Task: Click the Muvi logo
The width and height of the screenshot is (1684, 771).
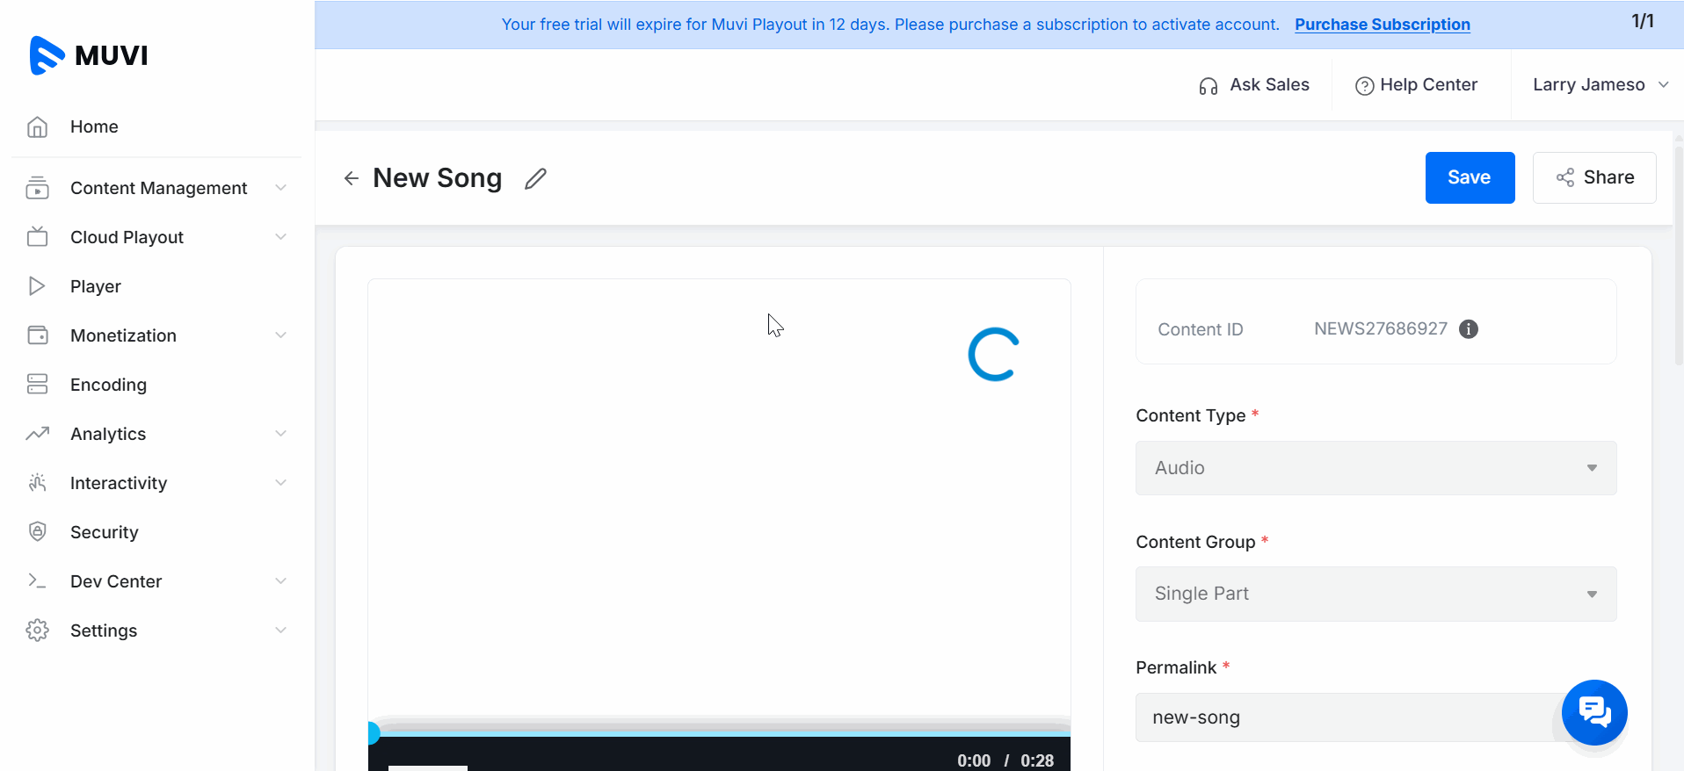Action: click(89, 55)
